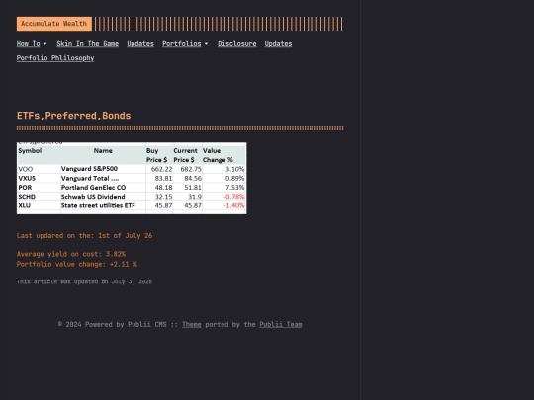
Task: Select the VXUS symbol cell
Action: click(x=27, y=178)
